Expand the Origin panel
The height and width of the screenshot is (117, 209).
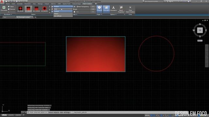(99, 14)
